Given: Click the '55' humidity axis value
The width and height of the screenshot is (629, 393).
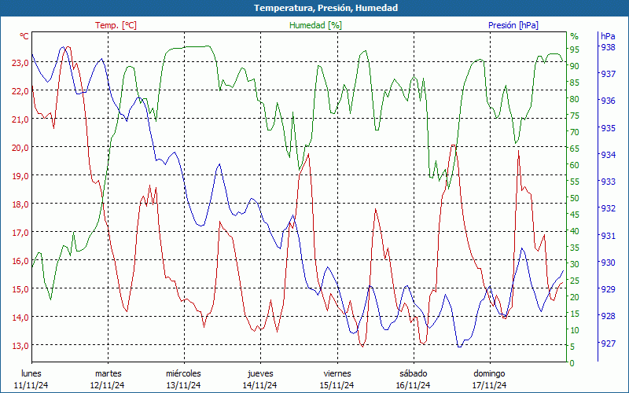Looking at the screenshot, I should [x=575, y=182].
